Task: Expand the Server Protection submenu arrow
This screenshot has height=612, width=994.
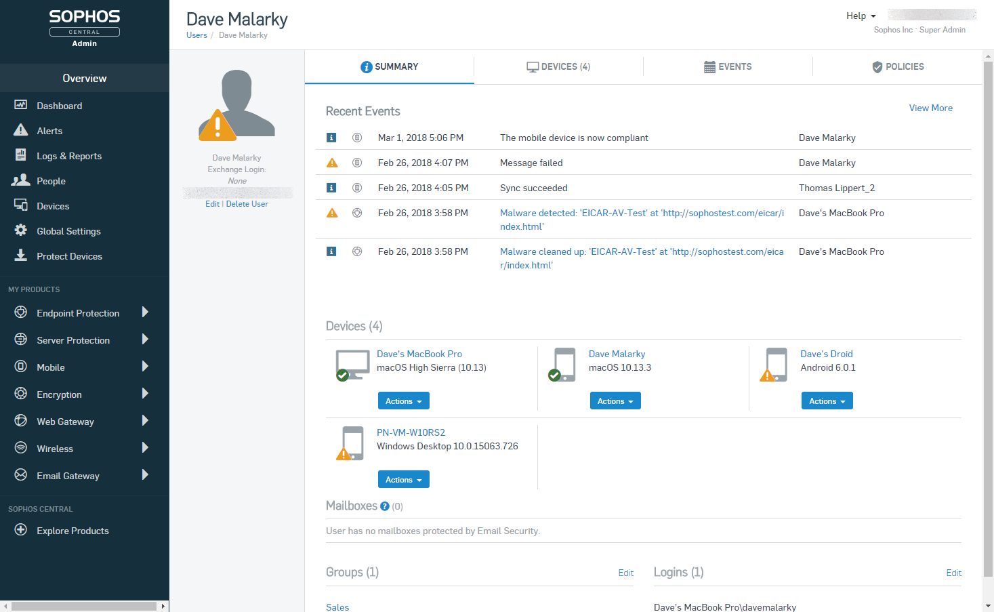Action: 145,340
